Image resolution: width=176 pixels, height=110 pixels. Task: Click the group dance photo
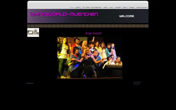pyautogui.click(x=90, y=58)
